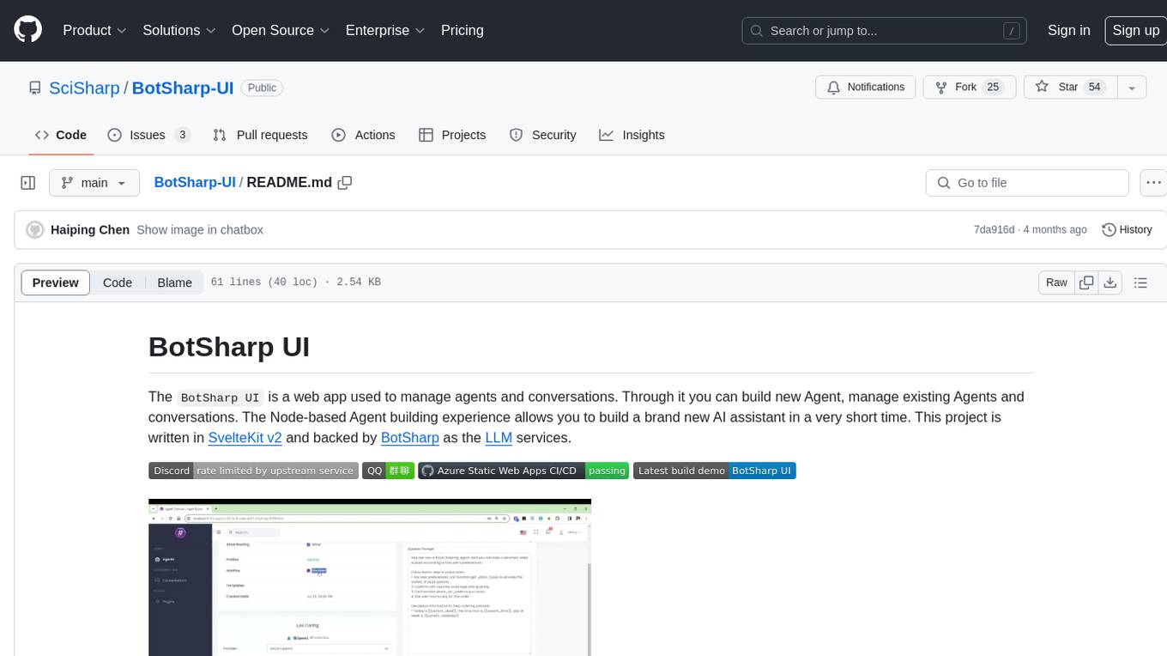This screenshot has width=1167, height=656.
Task: Click the QQ group badge
Action: click(x=388, y=471)
